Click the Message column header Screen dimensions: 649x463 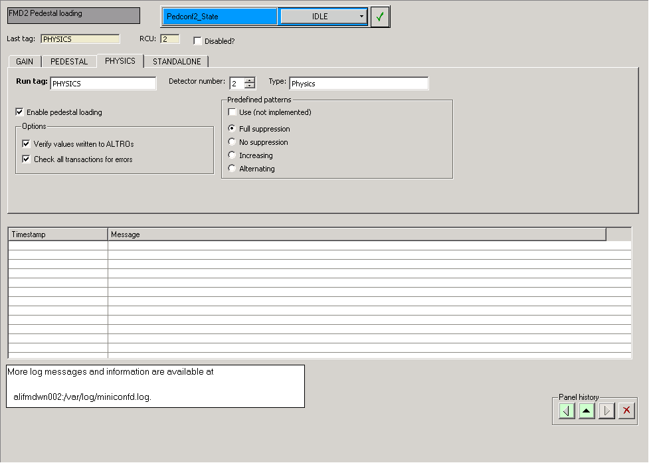coord(357,234)
